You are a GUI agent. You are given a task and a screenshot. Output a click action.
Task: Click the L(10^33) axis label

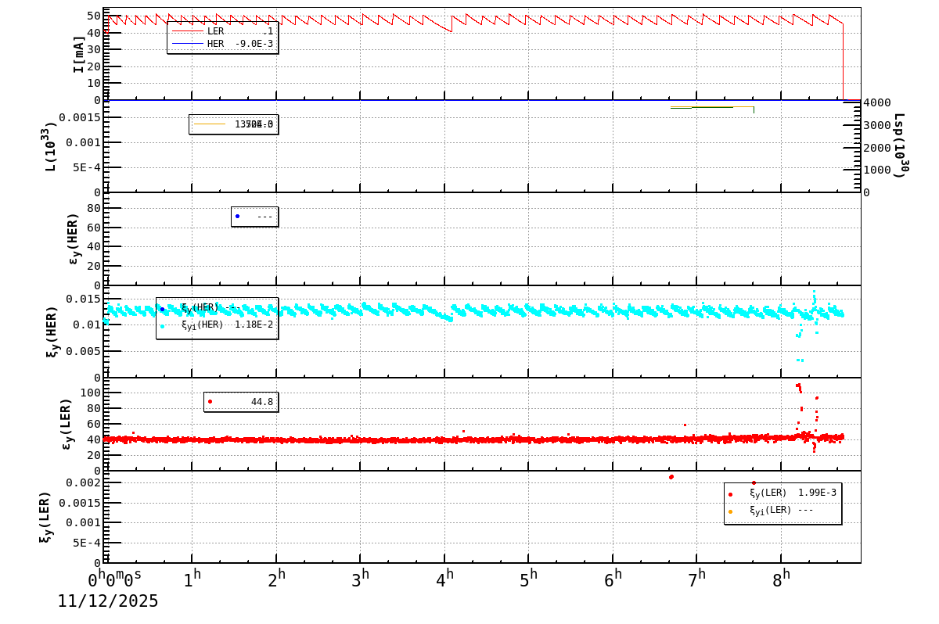[x=49, y=146]
